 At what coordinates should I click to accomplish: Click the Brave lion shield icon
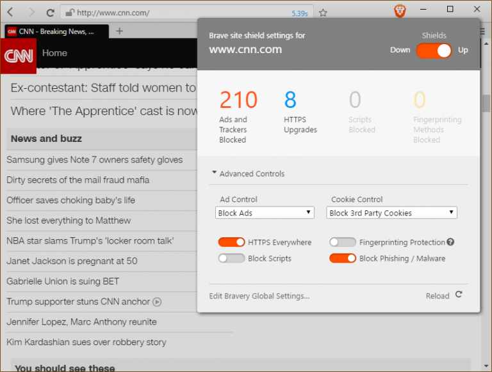(400, 12)
